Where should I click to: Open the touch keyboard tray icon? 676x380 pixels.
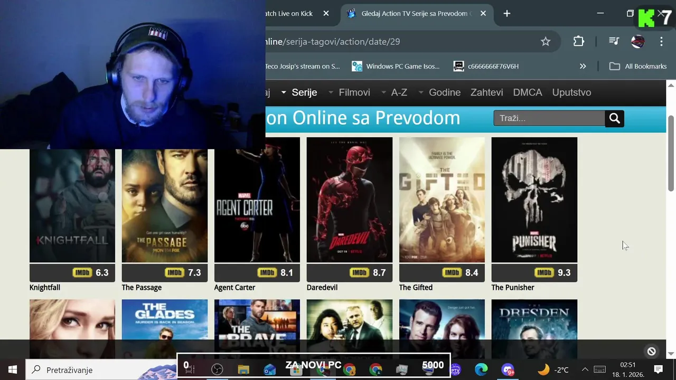[599, 369]
